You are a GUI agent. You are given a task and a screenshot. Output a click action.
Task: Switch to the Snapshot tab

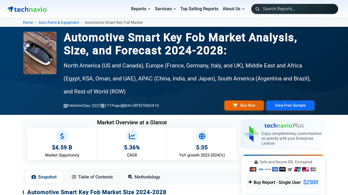click(44, 177)
